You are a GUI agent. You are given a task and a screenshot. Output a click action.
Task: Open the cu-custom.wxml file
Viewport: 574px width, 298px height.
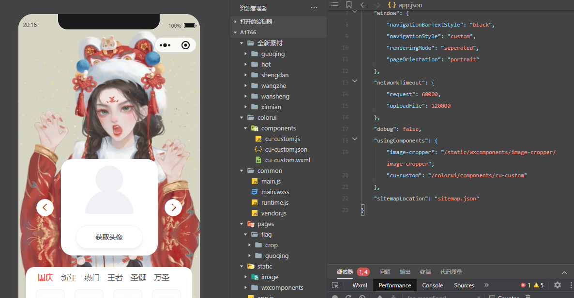tap(287, 160)
